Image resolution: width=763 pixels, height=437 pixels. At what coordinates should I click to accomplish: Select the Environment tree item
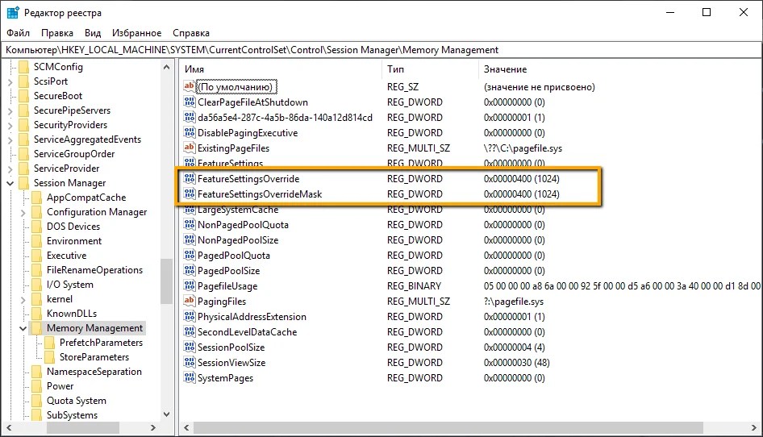click(x=74, y=241)
